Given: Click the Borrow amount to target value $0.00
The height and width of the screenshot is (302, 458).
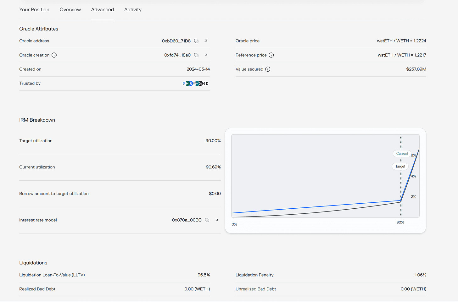Looking at the screenshot, I should pyautogui.click(x=215, y=194).
